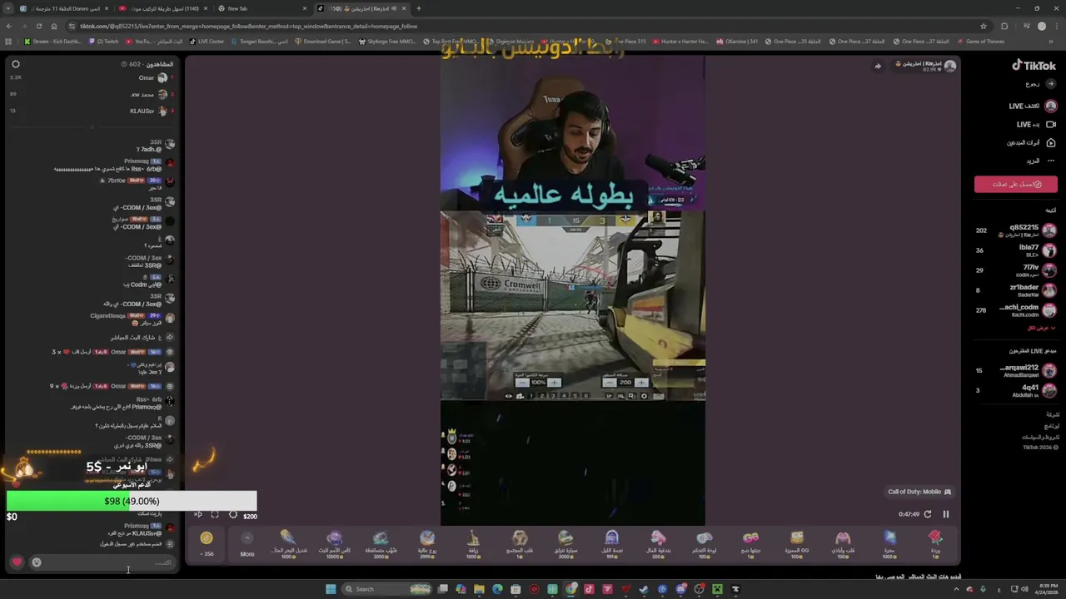Screen dimensions: 1066x599
Task: Open q852215 in following list
Action: pyautogui.click(x=1016, y=230)
